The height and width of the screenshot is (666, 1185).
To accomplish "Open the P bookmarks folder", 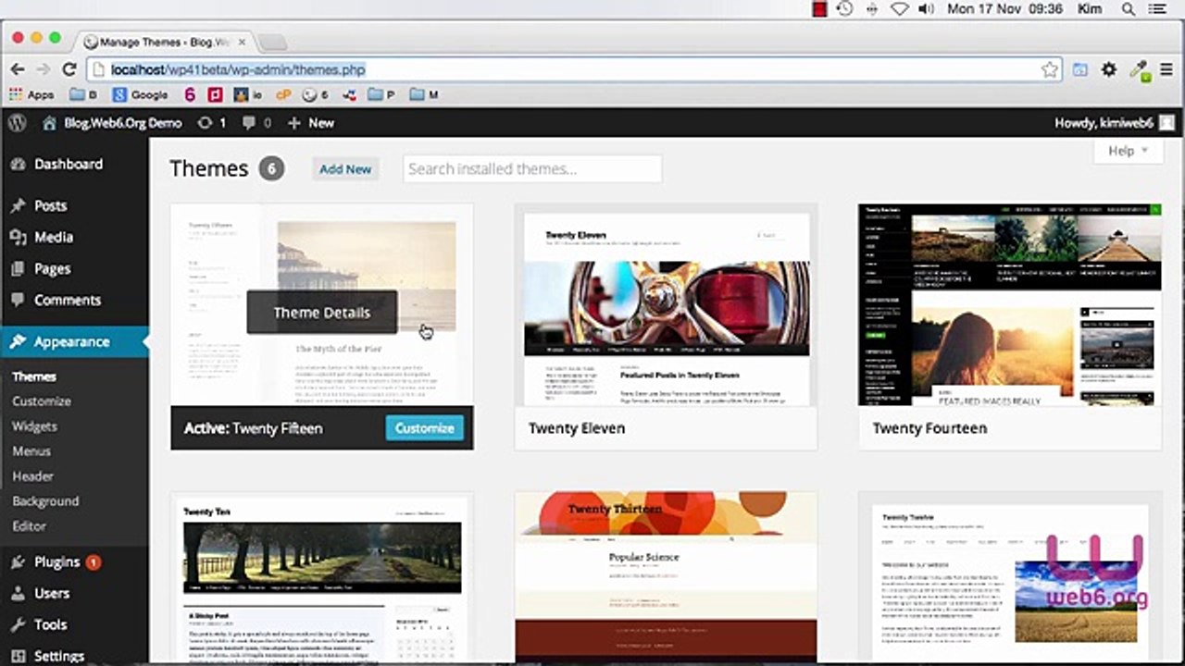I will [381, 94].
